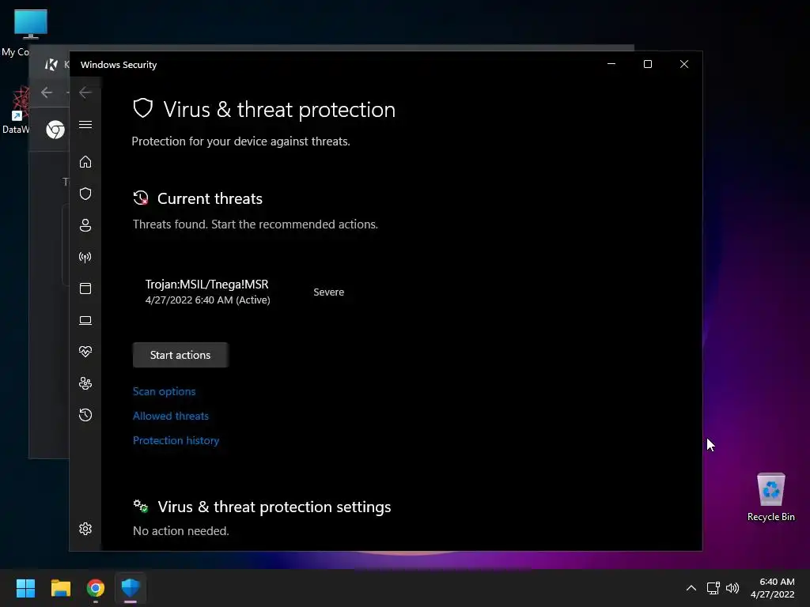
Task: Open Settings gear in Windows Security sidebar
Action: 85,529
